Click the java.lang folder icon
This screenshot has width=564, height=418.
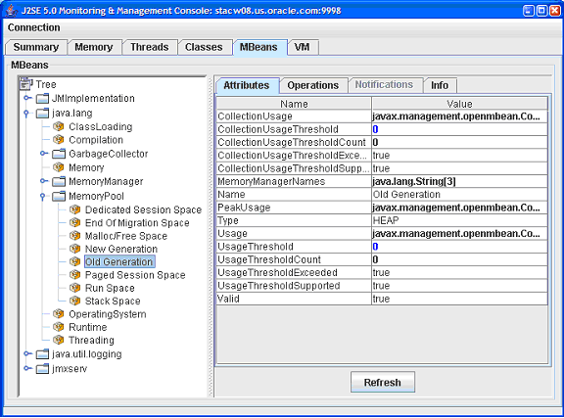[42, 113]
